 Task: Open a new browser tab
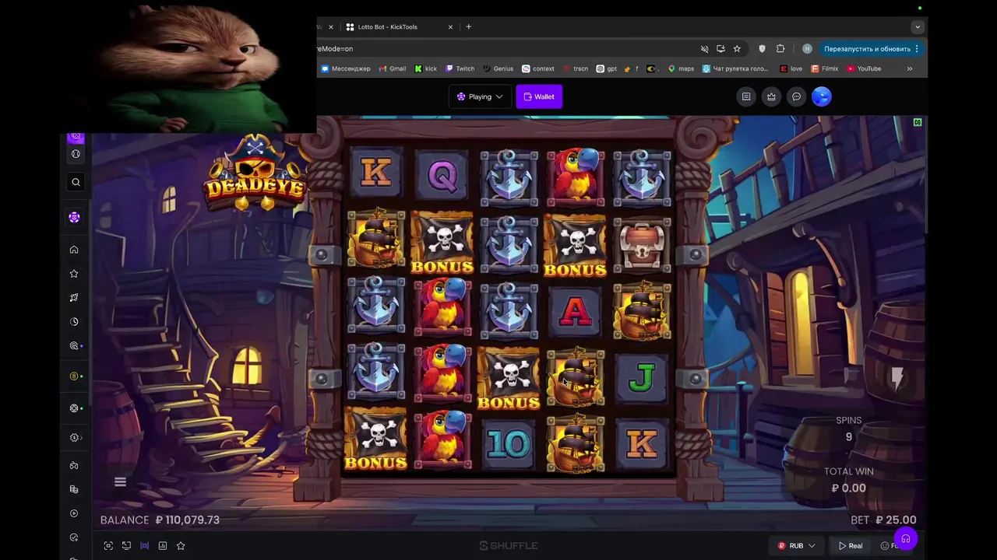[468, 26]
